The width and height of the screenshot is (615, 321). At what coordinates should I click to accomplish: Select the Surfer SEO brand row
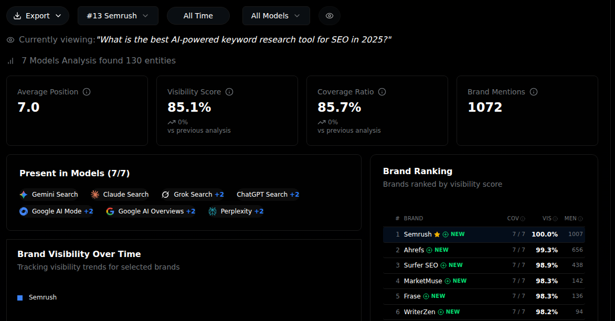[484, 265]
